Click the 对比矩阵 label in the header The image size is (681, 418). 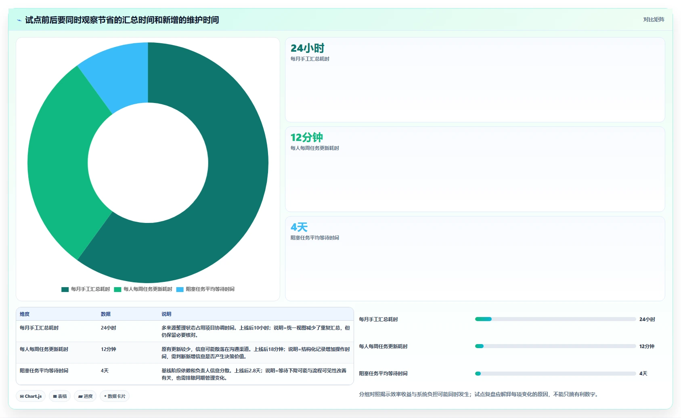[x=654, y=19]
